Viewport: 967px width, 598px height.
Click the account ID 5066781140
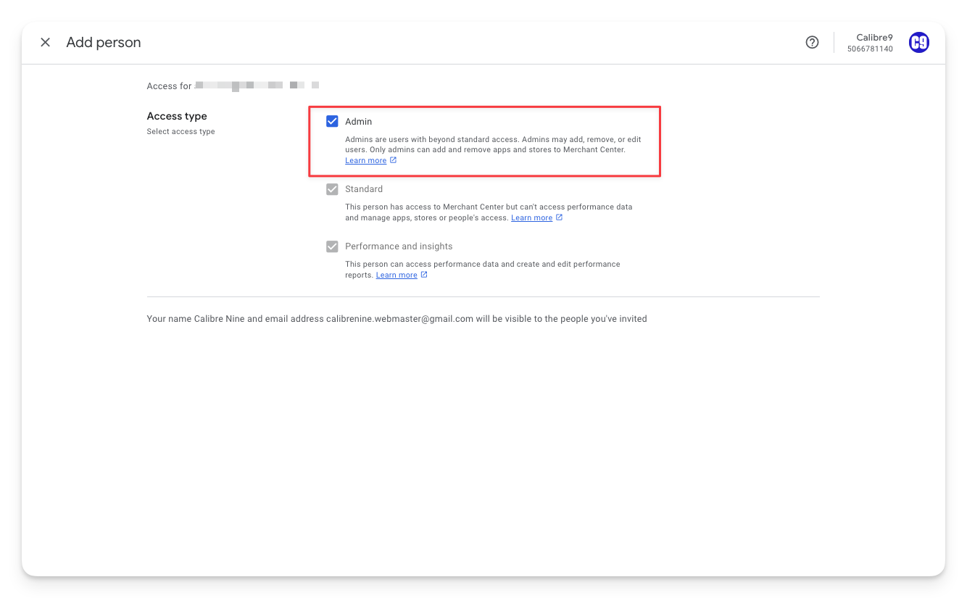pyautogui.click(x=870, y=49)
